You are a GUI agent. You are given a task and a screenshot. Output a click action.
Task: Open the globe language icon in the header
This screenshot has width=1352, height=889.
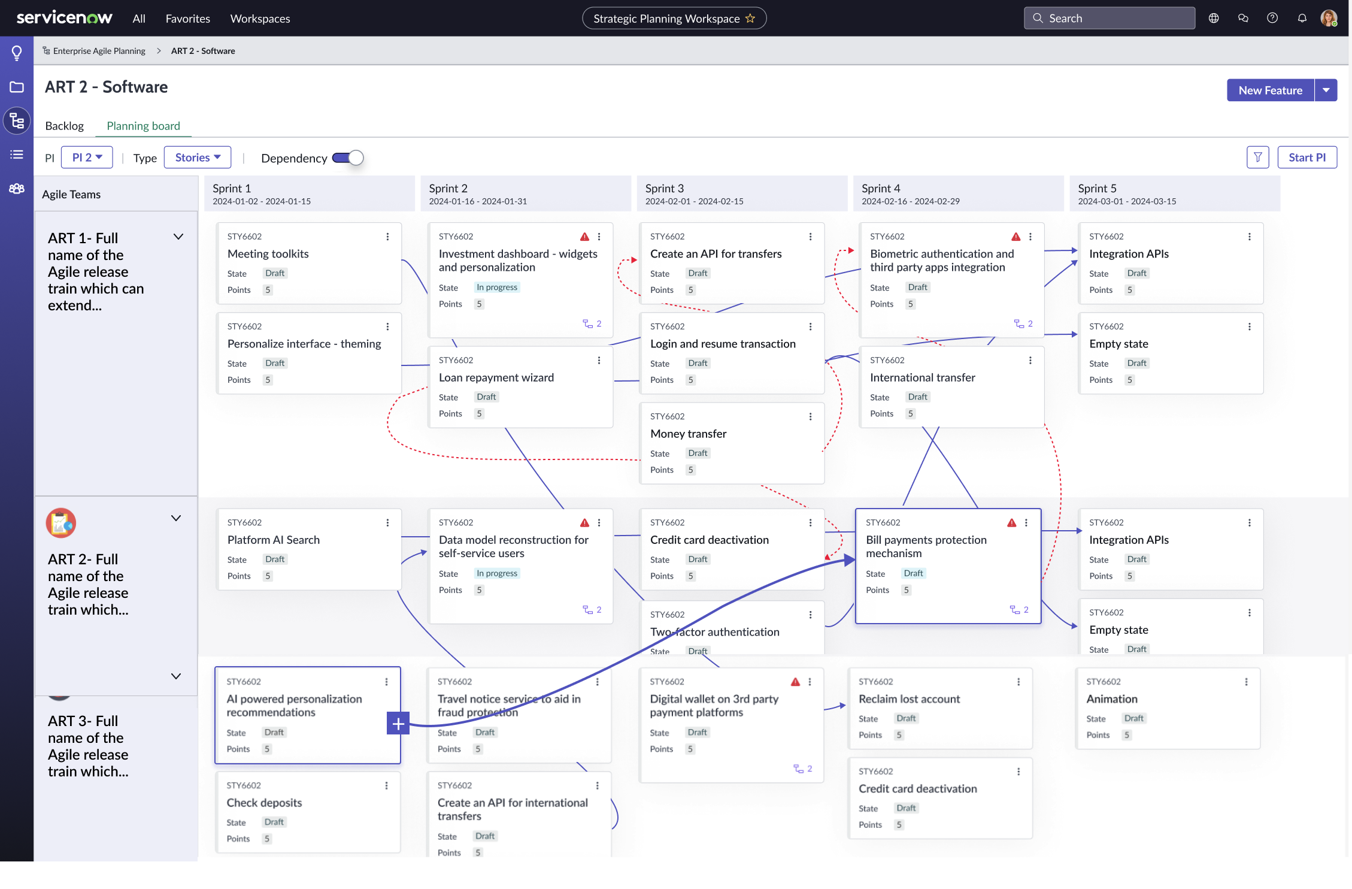coord(1214,18)
